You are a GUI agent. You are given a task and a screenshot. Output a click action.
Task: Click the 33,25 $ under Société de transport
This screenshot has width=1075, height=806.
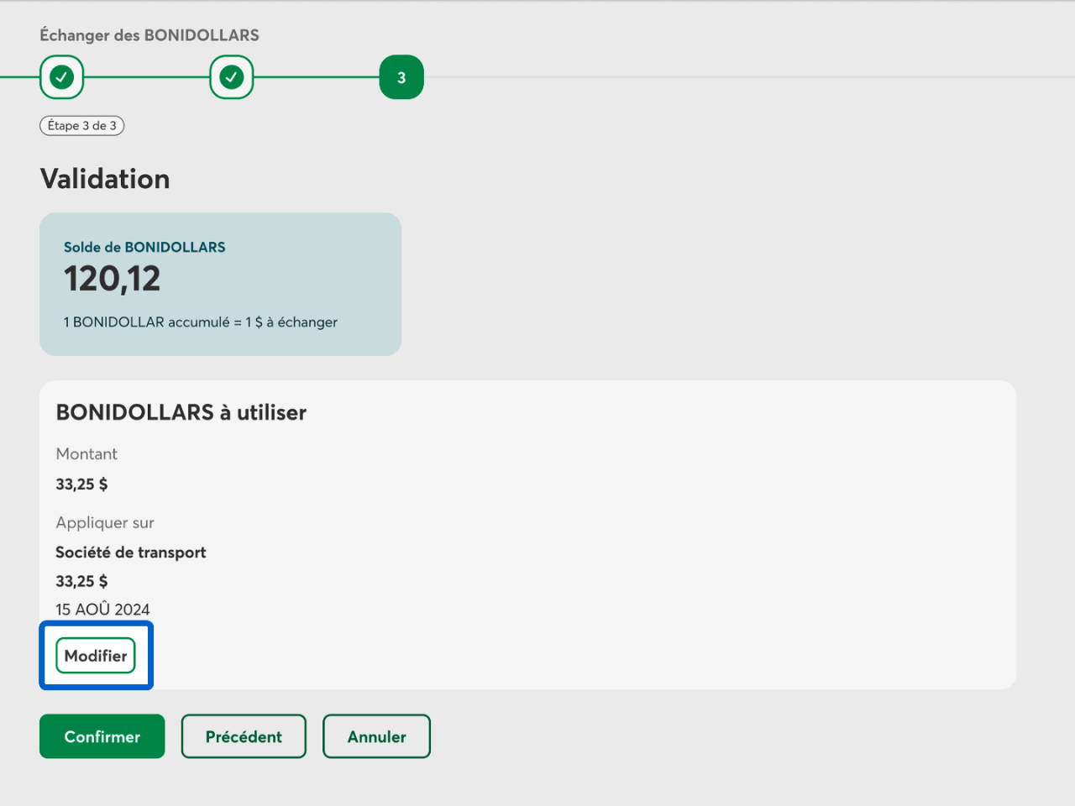tap(81, 581)
